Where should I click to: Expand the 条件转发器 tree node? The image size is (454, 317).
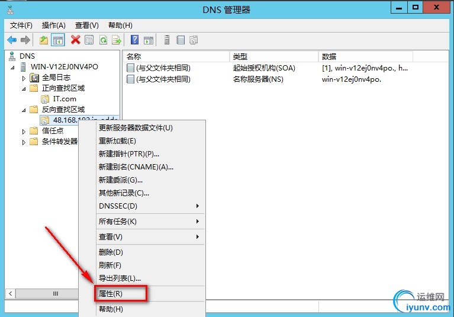coord(24,142)
